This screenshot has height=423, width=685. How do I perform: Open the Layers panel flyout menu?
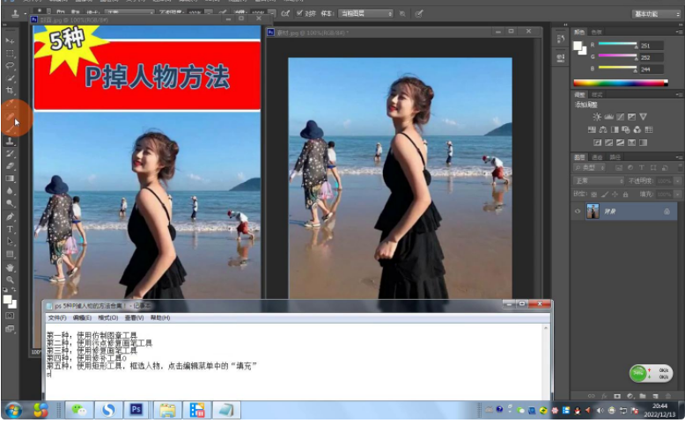[680, 157]
